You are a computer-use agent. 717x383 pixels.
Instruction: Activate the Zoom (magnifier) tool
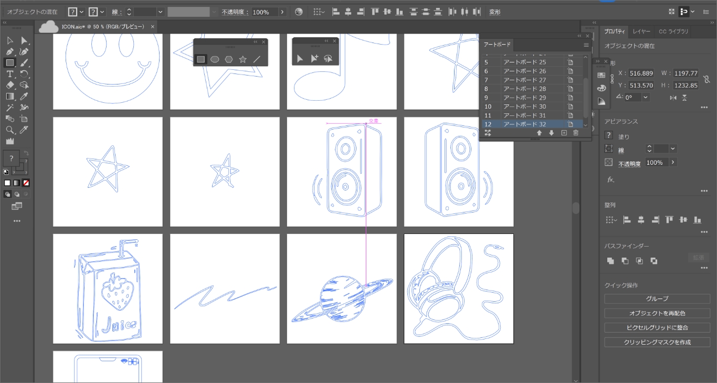click(x=9, y=130)
